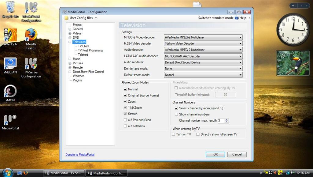313x177 pixels.
Task: Select TV Client tree item
Action: coord(83,46)
